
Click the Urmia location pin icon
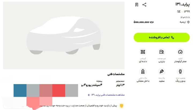188,22
